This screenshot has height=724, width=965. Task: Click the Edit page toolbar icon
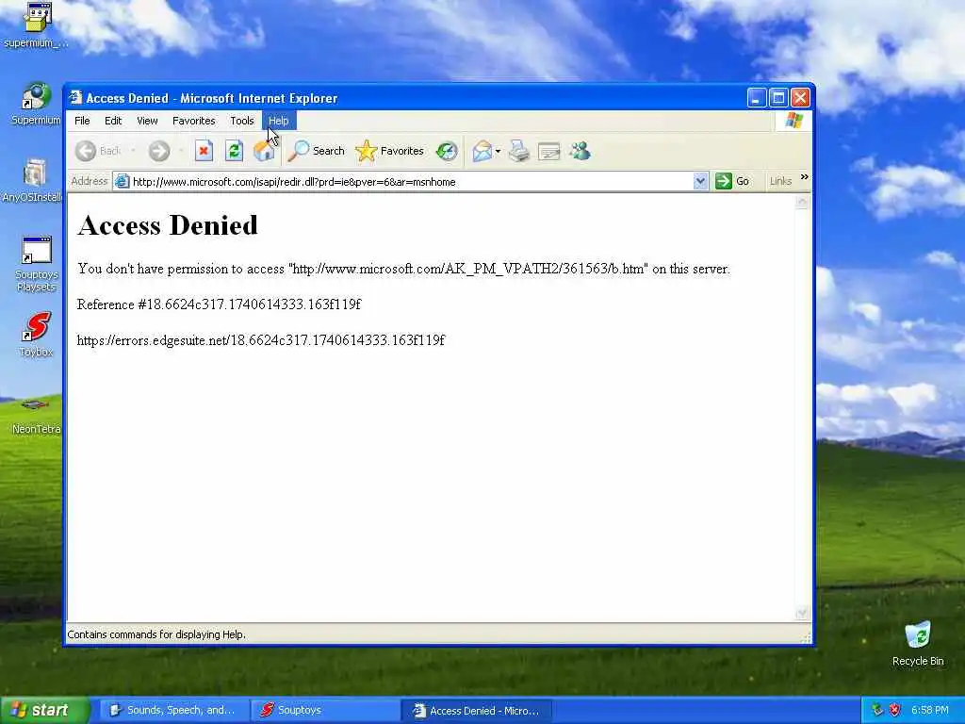[x=549, y=151]
